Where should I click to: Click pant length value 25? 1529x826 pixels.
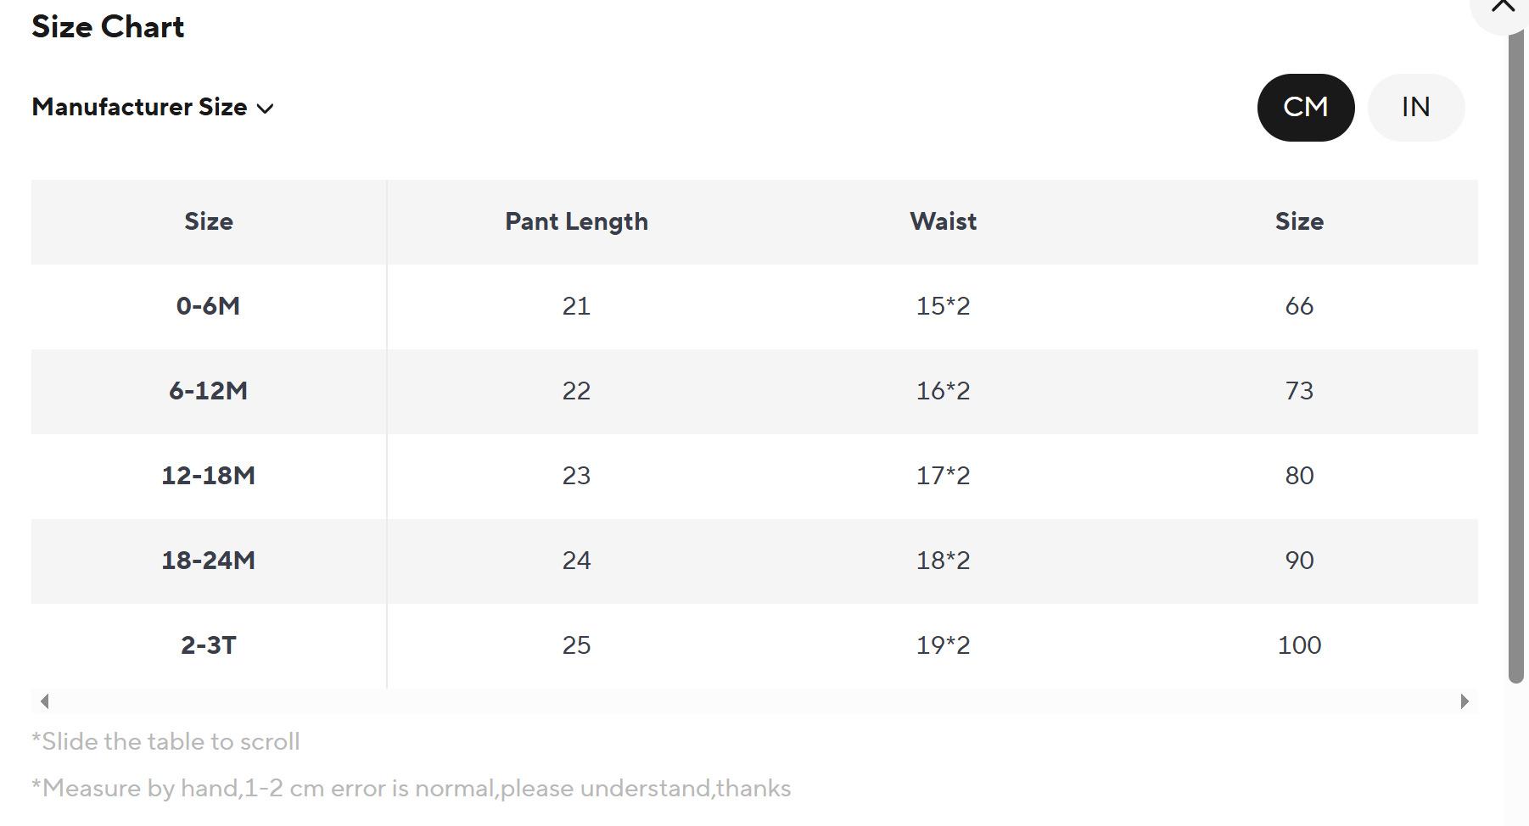(x=576, y=645)
